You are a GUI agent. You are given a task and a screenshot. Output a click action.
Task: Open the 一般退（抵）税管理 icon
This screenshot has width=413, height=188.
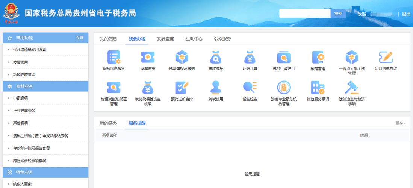click(x=352, y=57)
